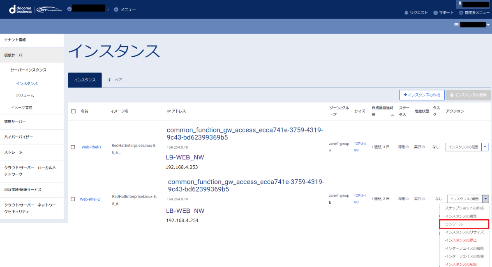Viewport: 492px width, 267px height.
Task: Click the server icon beside region selector
Action: coord(456,25)
